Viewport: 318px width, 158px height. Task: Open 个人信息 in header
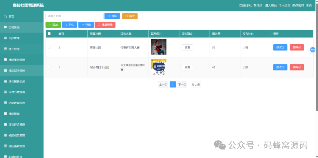(284, 6)
